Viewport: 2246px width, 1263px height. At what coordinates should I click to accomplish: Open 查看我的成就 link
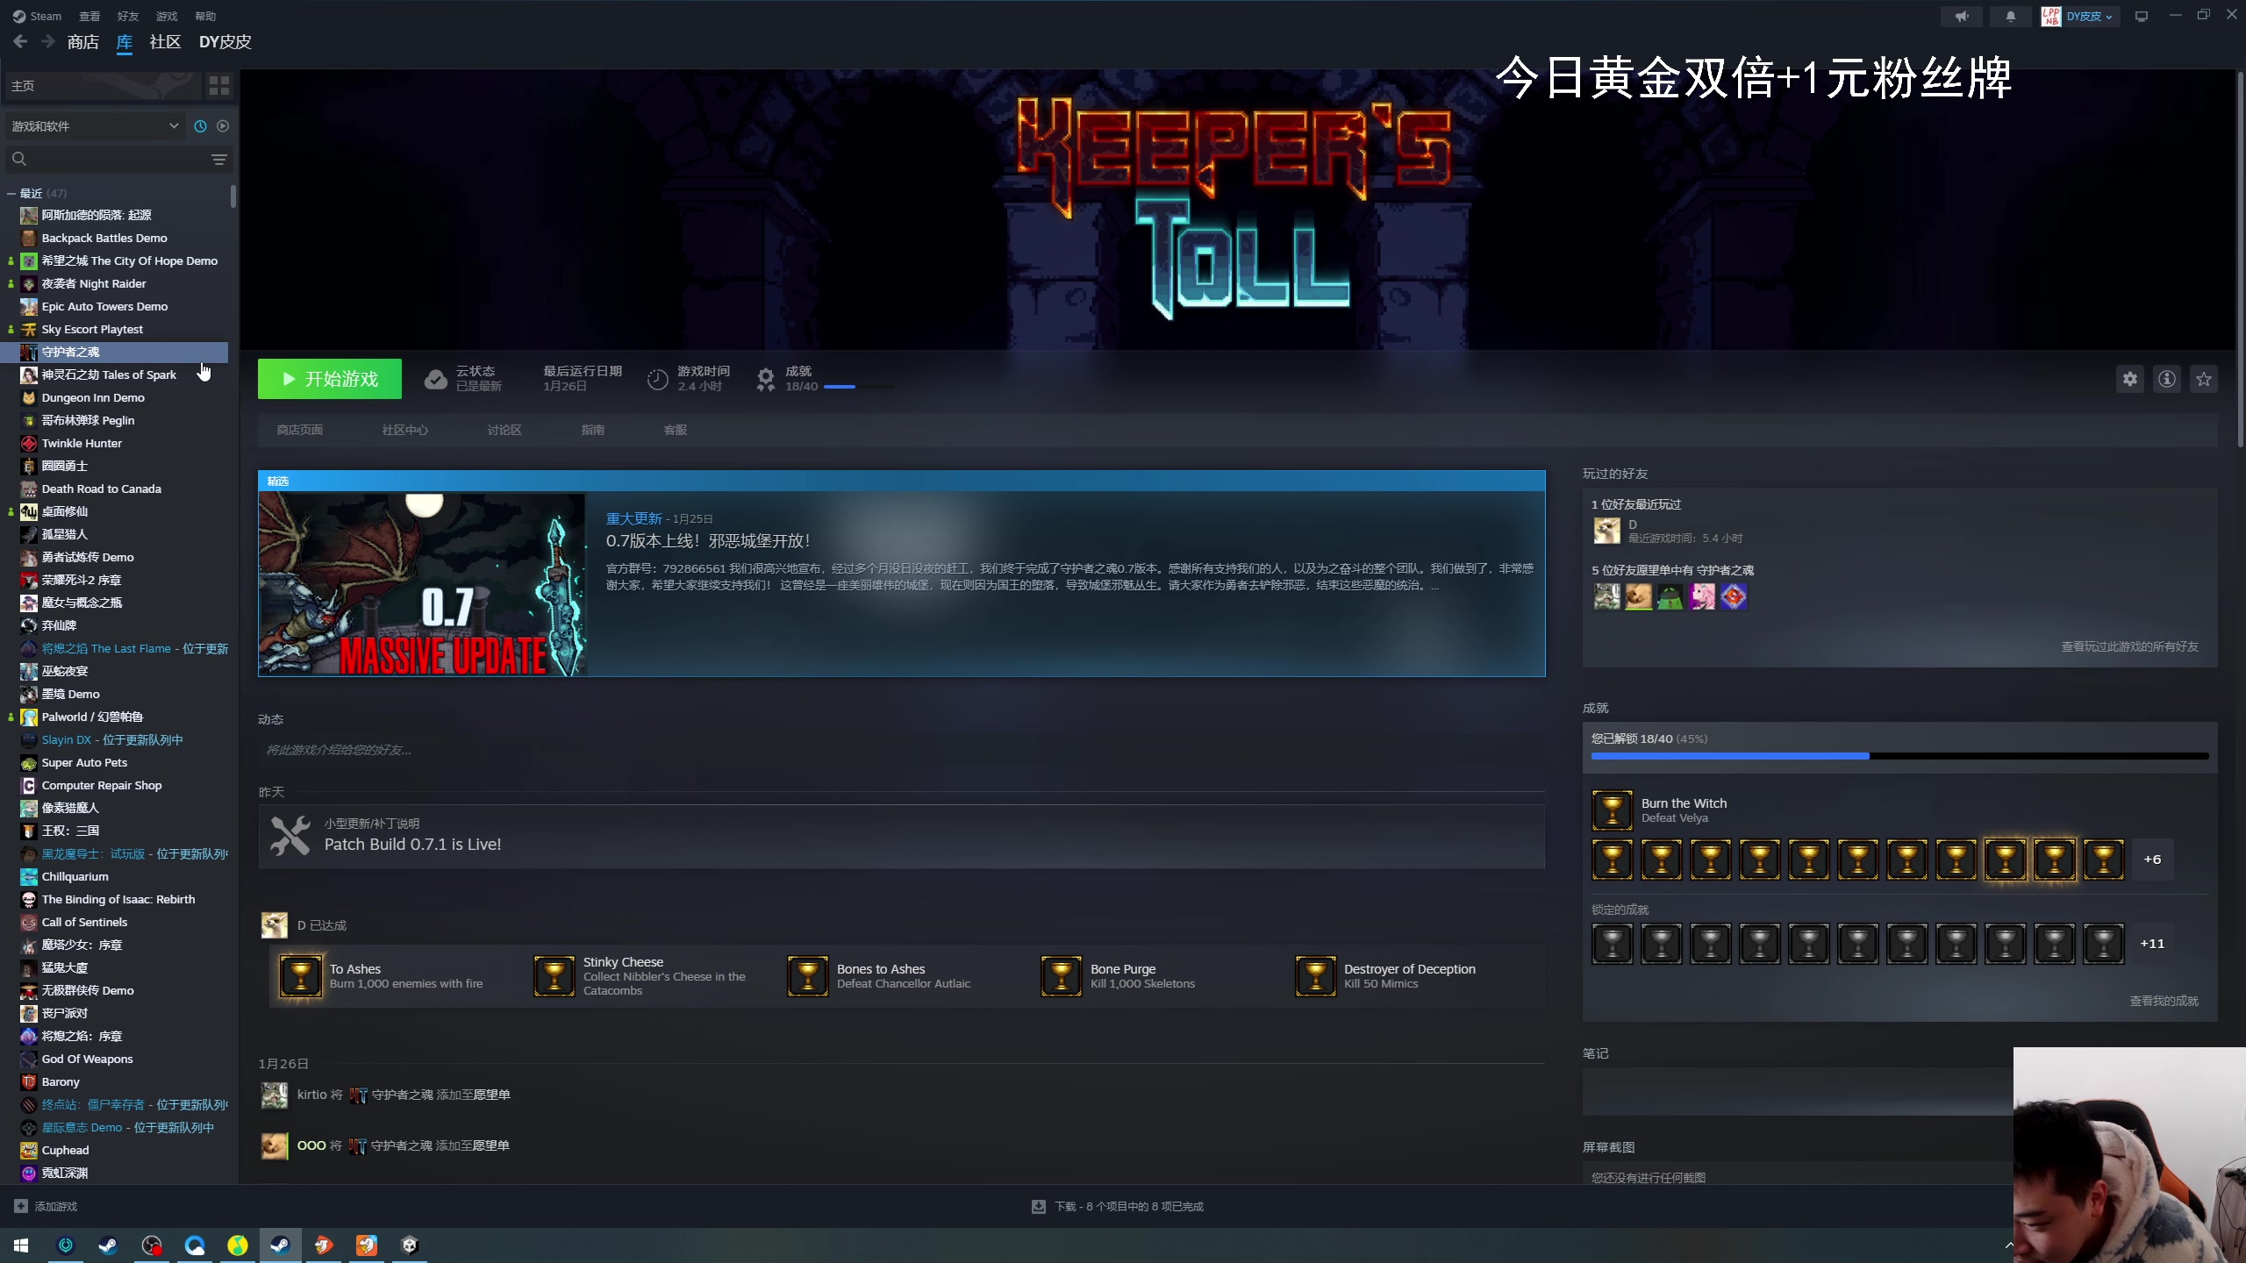click(x=2164, y=1001)
